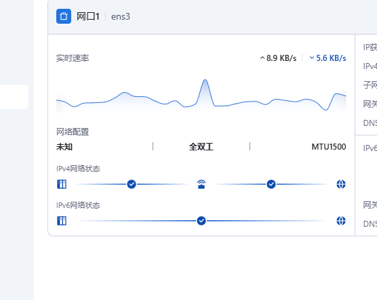Click the 全双工 duplex mode value
377x300 pixels.
[x=201, y=147]
